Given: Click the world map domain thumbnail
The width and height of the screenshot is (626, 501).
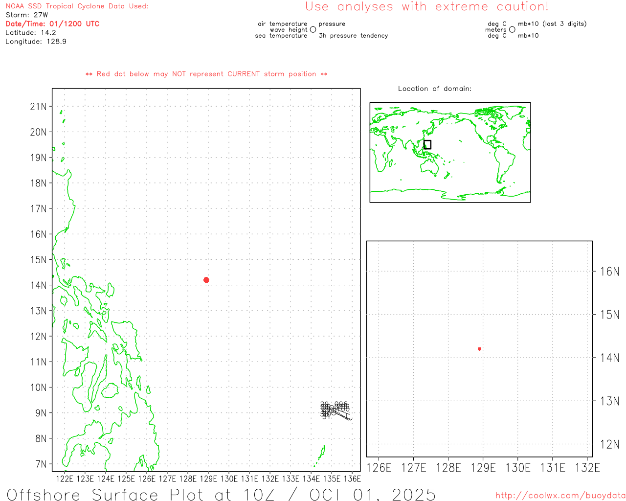Looking at the screenshot, I should coord(450,152).
